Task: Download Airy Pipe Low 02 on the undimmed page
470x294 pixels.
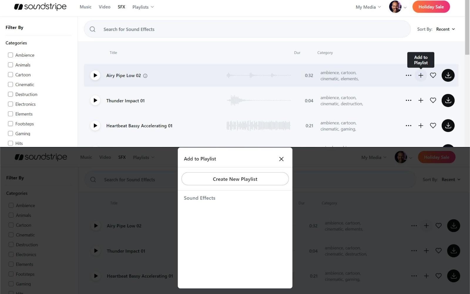Action: [x=448, y=75]
